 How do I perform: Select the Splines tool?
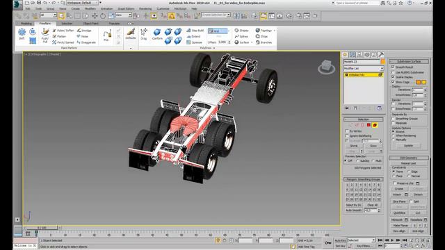tap(241, 36)
